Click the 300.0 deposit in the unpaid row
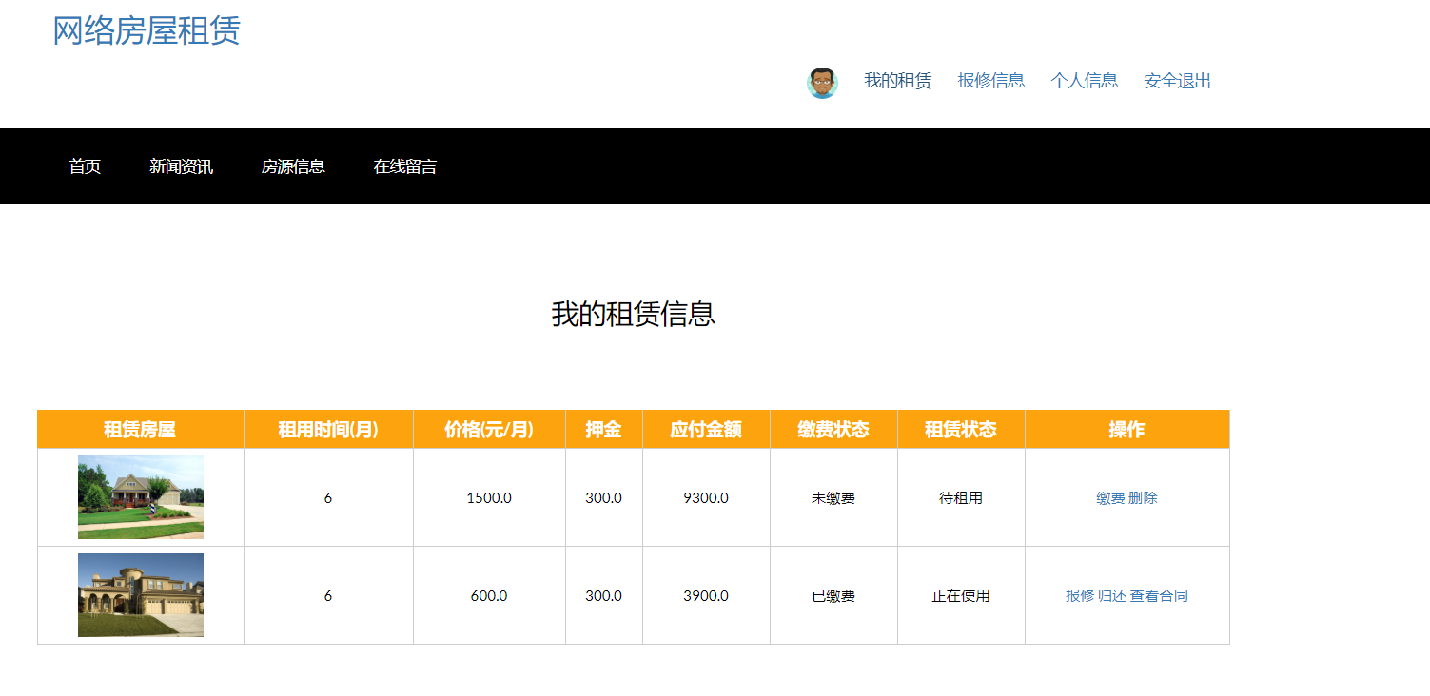The width and height of the screenshot is (1430, 696). click(604, 498)
